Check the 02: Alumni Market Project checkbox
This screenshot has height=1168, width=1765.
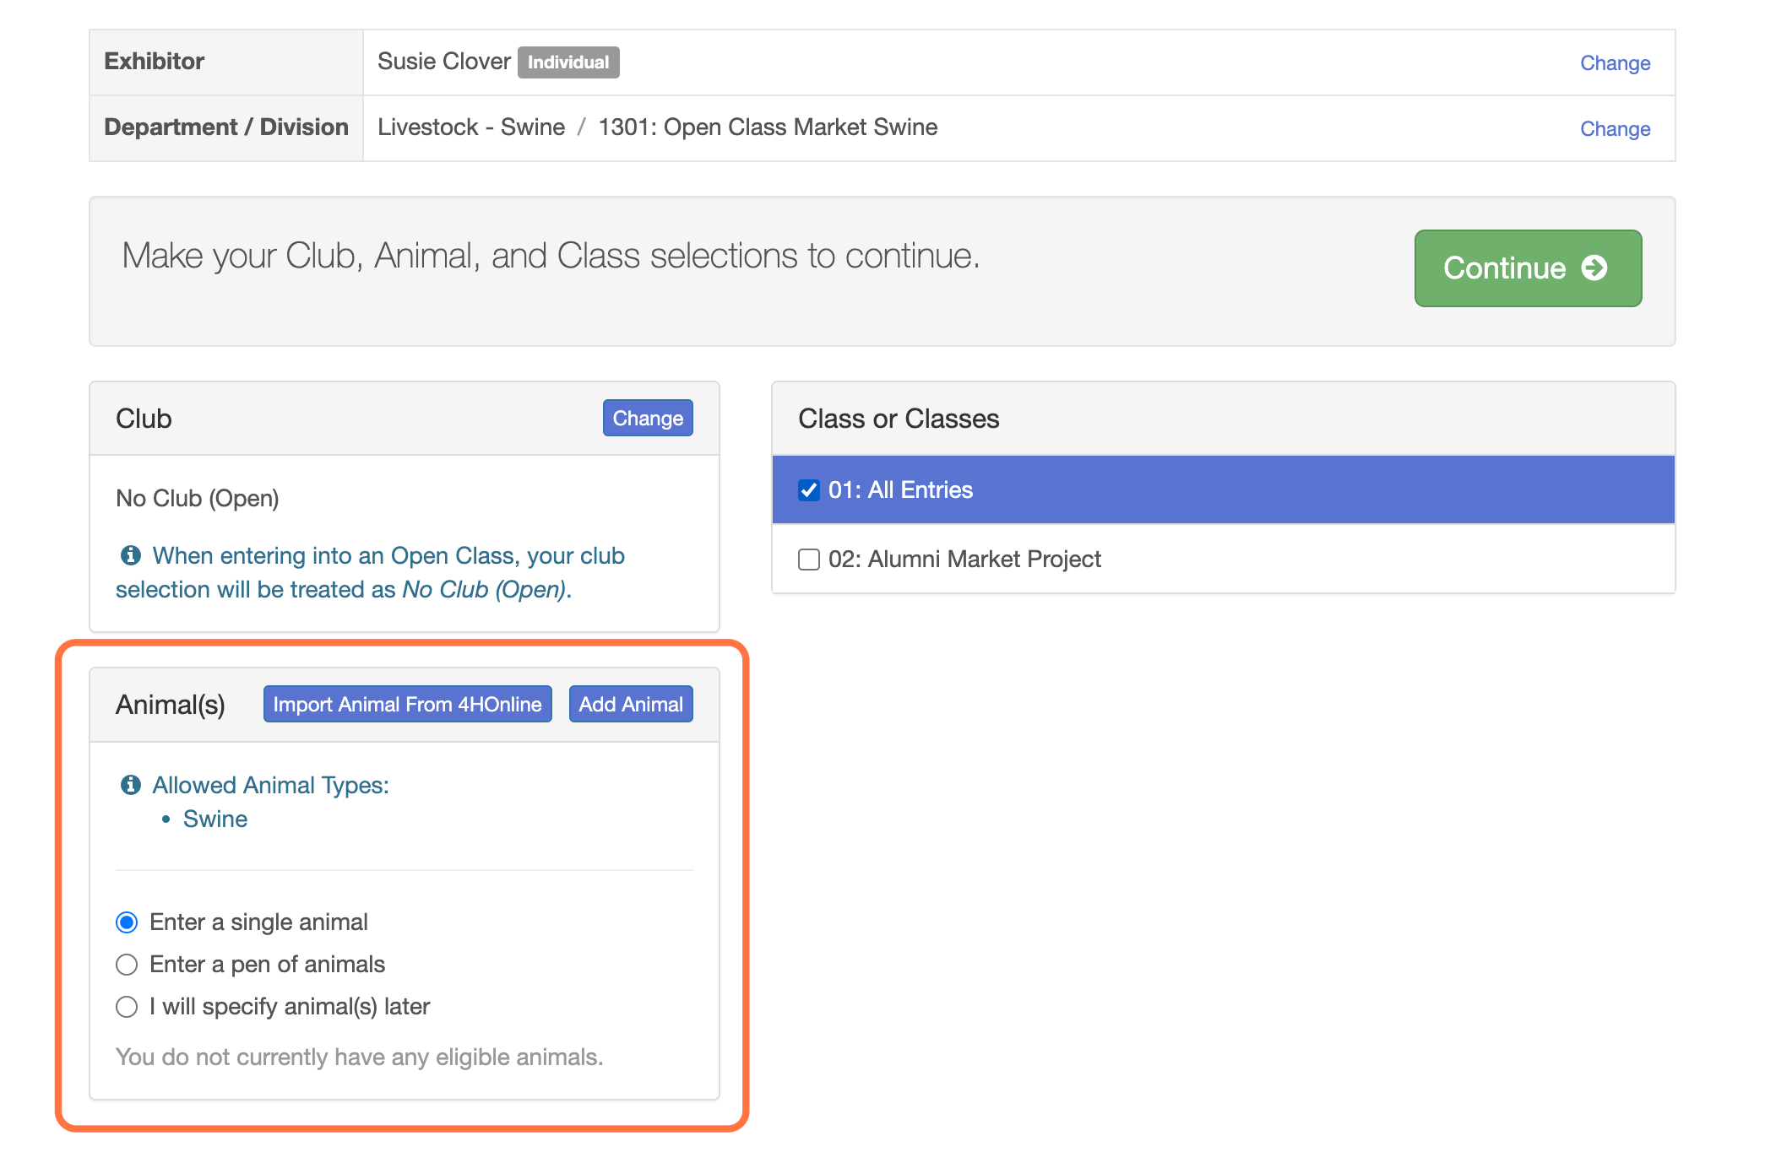[x=809, y=560]
